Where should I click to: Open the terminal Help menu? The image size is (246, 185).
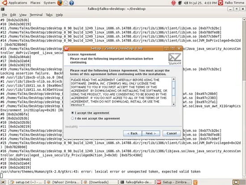coord(59,15)
